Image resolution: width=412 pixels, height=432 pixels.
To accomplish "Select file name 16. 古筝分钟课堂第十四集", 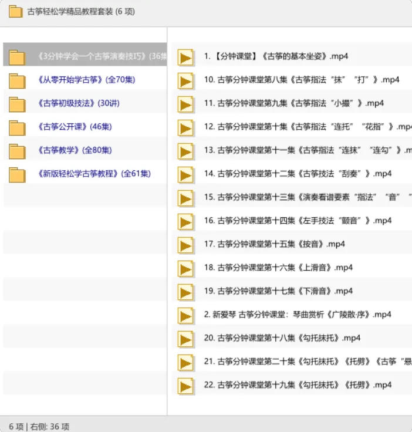I will 298,221.
